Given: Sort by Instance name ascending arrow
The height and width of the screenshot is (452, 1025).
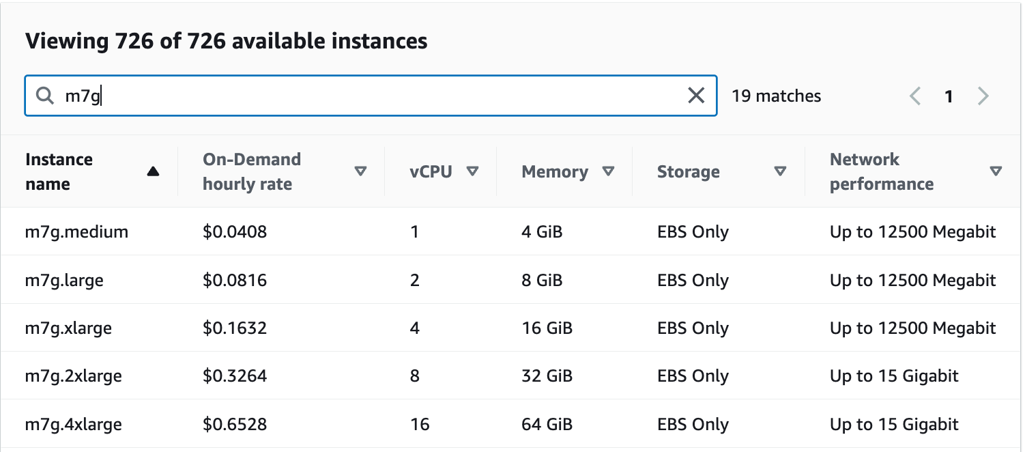Looking at the screenshot, I should (x=153, y=172).
